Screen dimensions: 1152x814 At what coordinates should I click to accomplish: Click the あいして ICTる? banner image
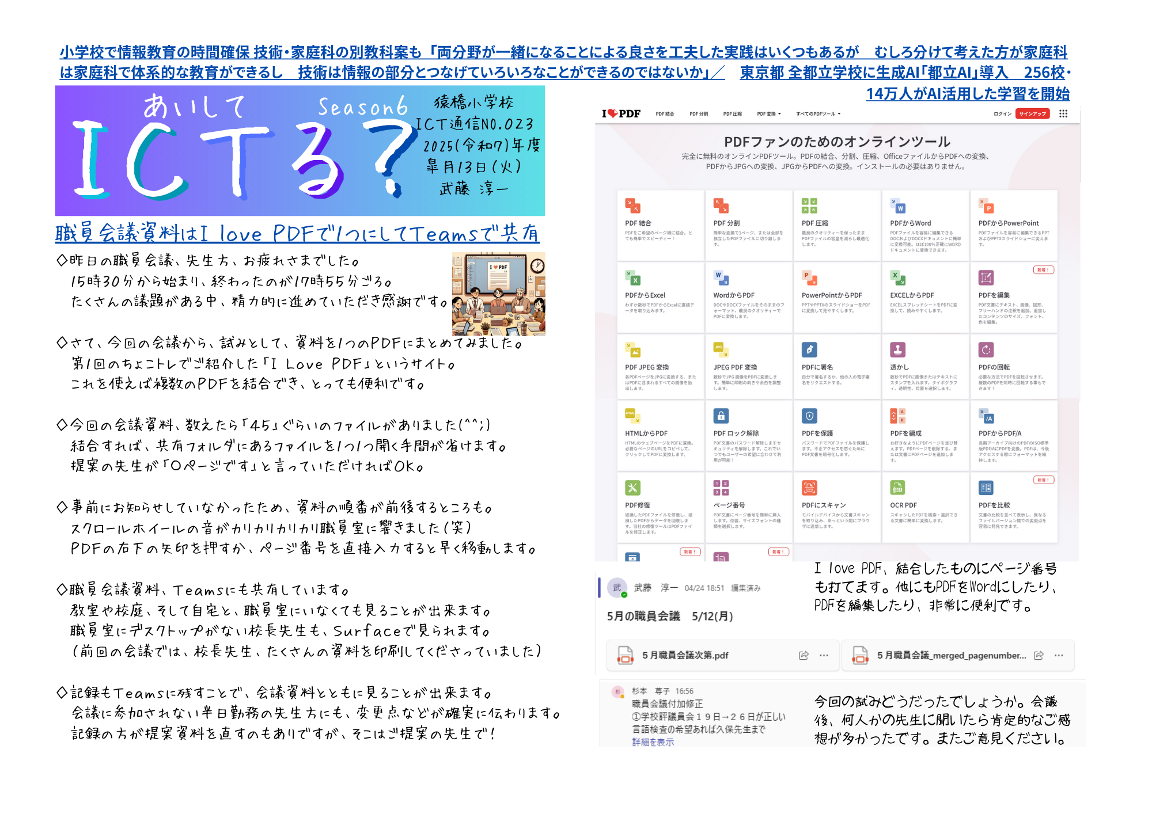pos(300,151)
